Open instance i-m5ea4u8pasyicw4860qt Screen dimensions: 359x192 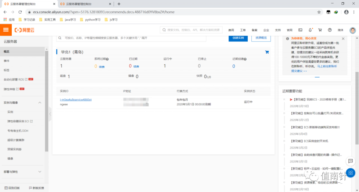76,100
